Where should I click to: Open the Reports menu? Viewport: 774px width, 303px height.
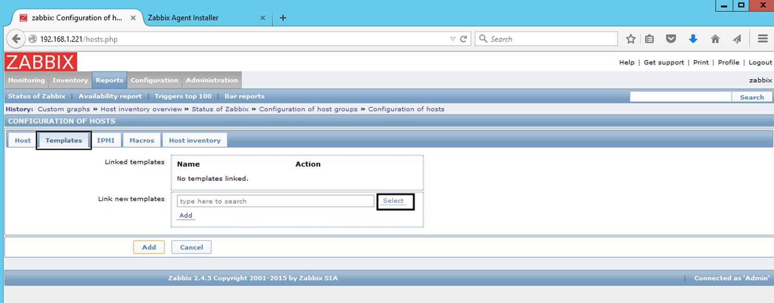110,80
